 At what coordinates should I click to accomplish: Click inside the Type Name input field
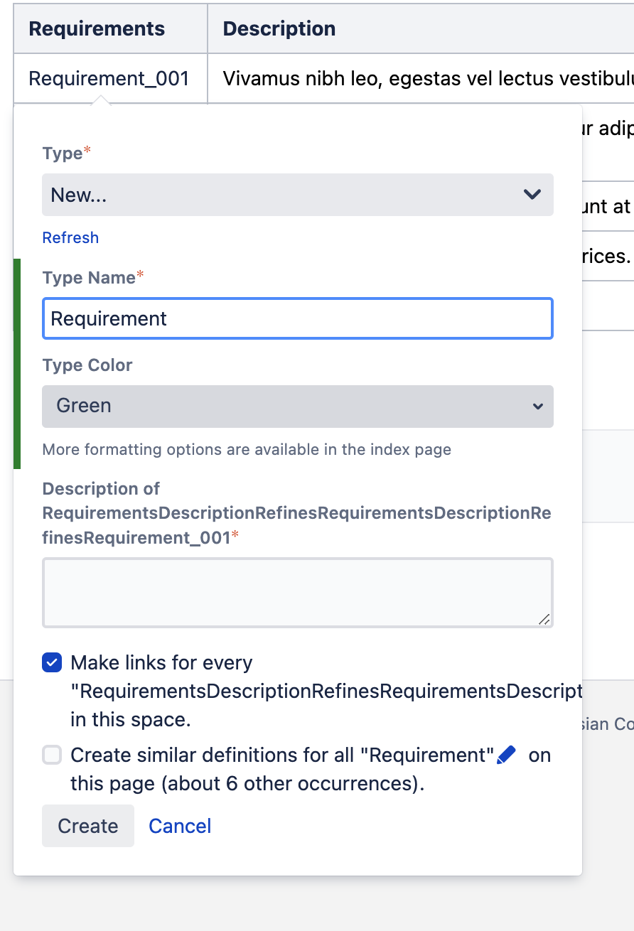[297, 318]
